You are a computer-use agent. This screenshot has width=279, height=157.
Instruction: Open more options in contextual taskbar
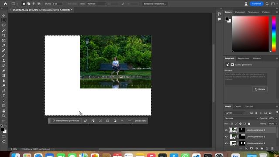(130, 121)
